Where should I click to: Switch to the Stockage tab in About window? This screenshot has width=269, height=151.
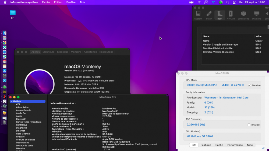63,52
